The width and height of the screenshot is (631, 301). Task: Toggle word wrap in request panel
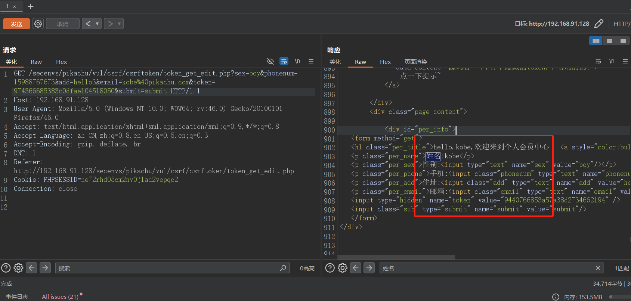point(284,61)
